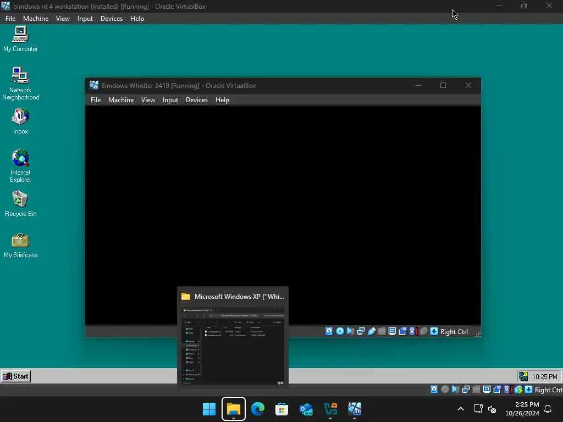Open Devices menu in Whistler VM window
The image size is (563, 422).
pyautogui.click(x=196, y=100)
